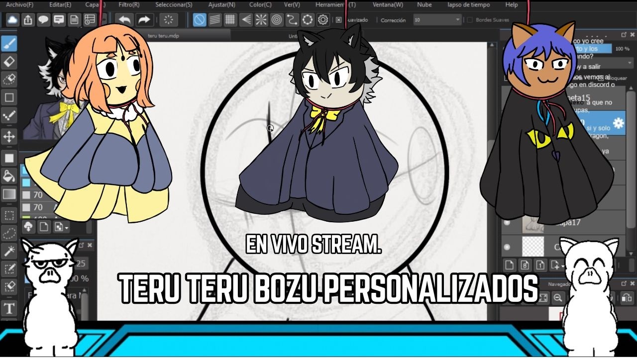Select the Text tool
The width and height of the screenshot is (637, 358).
(x=9, y=308)
